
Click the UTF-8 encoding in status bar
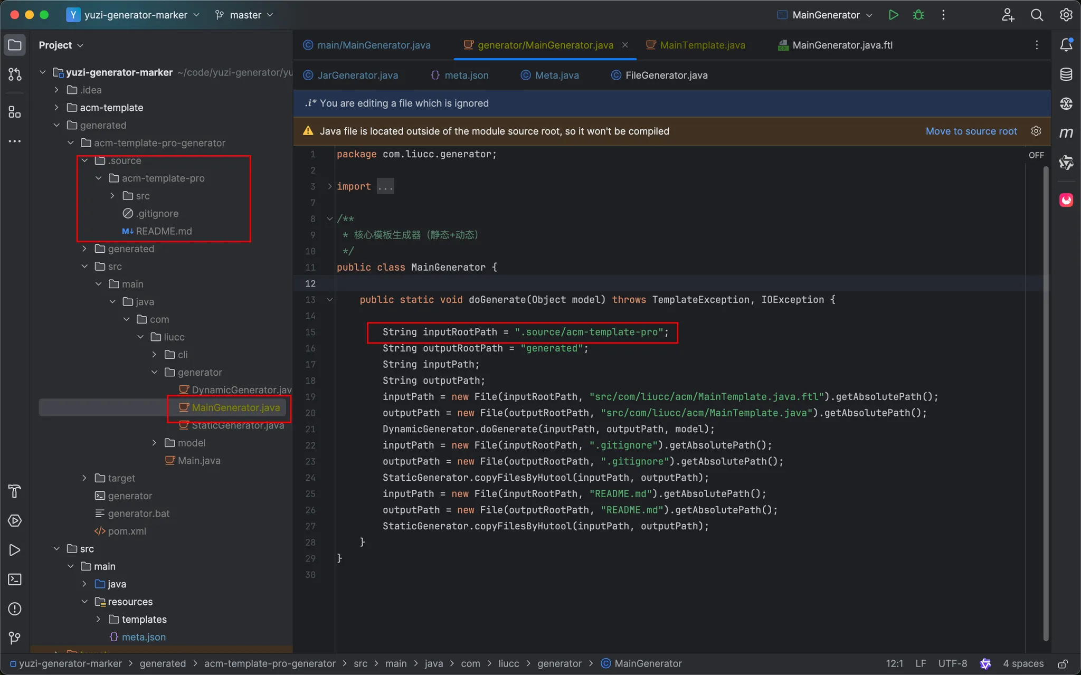[952, 663]
